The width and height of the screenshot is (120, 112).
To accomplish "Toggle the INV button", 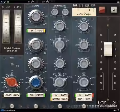I will (88, 99).
